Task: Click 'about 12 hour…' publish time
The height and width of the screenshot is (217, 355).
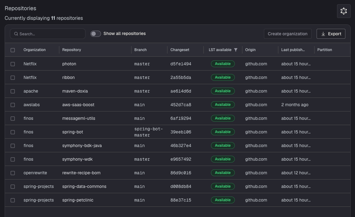Action: coord(296,173)
